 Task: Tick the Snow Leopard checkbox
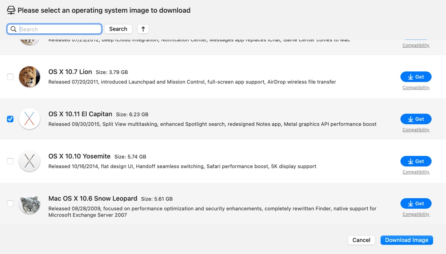[10, 203]
